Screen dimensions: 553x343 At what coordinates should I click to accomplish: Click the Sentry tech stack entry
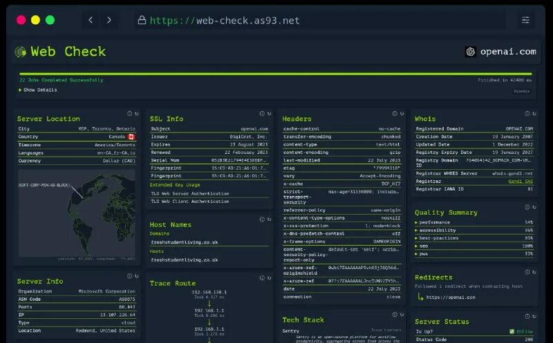point(290,331)
